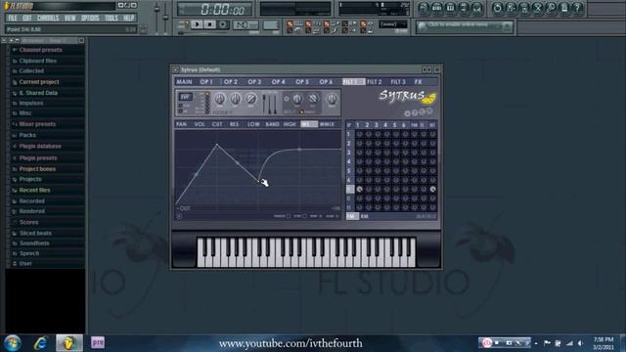This screenshot has height=352, width=626.
Task: Open the Windows Start orb
Action: pos(13,343)
